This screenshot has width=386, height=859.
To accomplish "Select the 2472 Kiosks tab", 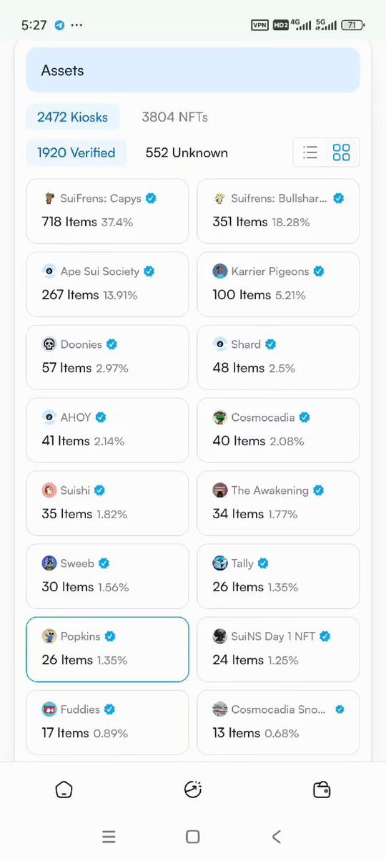I will coord(73,117).
